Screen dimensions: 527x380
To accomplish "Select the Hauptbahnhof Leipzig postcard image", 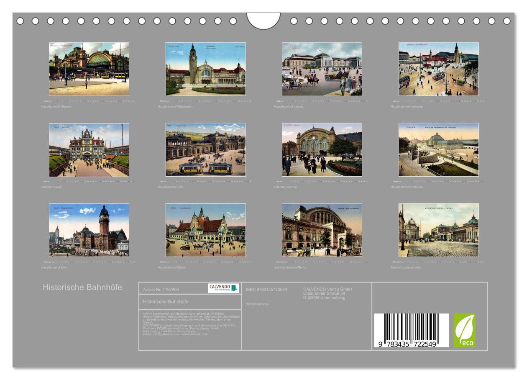I will 322,69.
